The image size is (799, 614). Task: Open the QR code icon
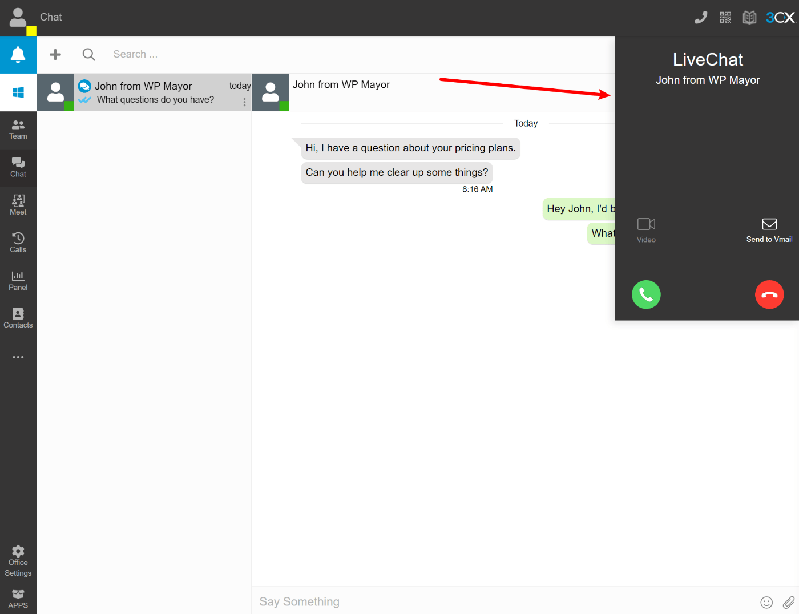click(725, 18)
